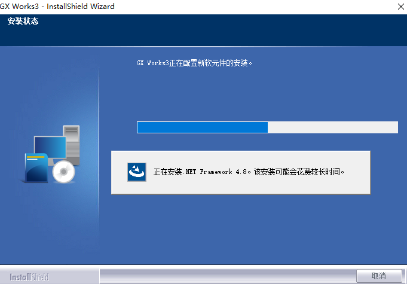
Task: Click the InstallShield logo
Action: tap(29, 277)
